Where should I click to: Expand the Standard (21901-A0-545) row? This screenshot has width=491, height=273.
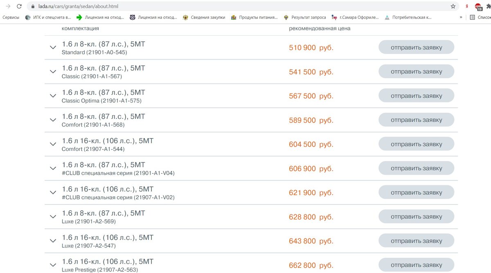52,47
